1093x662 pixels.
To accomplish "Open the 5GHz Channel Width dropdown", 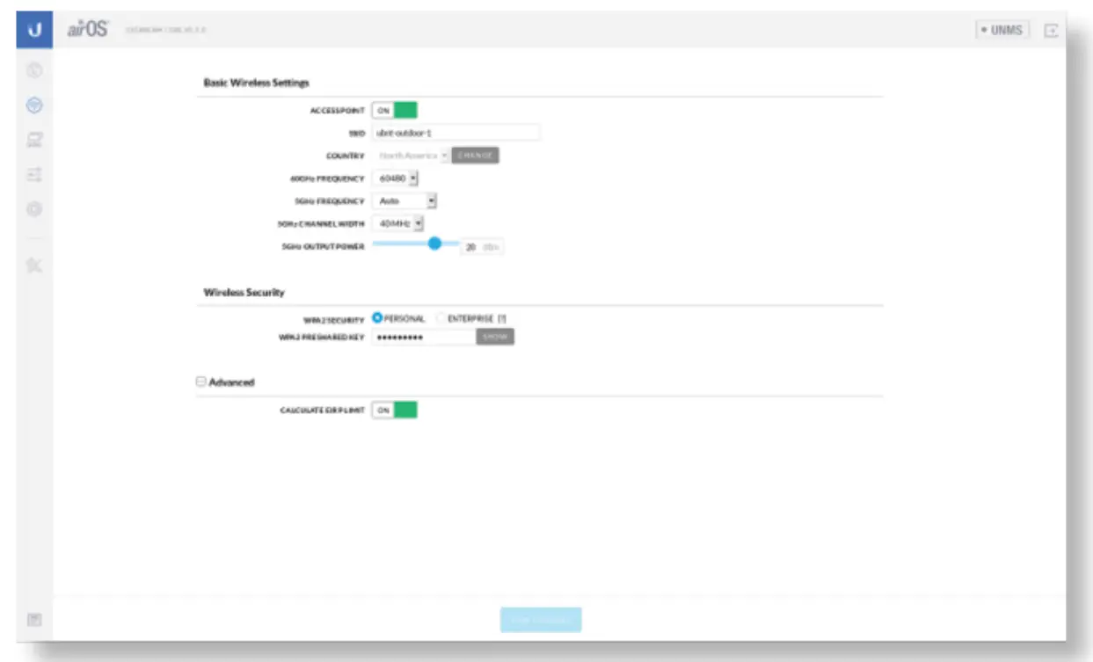I will [398, 223].
